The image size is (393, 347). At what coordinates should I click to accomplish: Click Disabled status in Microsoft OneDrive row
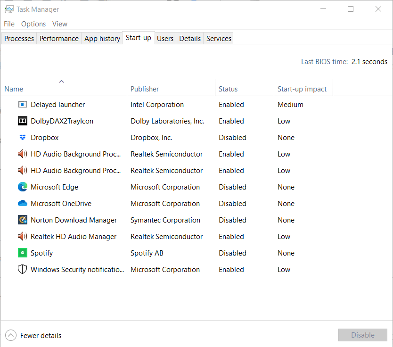click(232, 204)
